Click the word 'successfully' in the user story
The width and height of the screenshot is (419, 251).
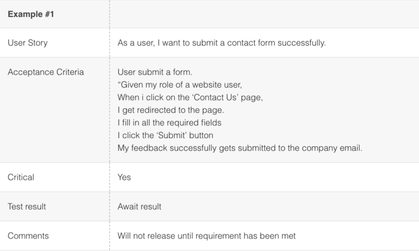303,43
